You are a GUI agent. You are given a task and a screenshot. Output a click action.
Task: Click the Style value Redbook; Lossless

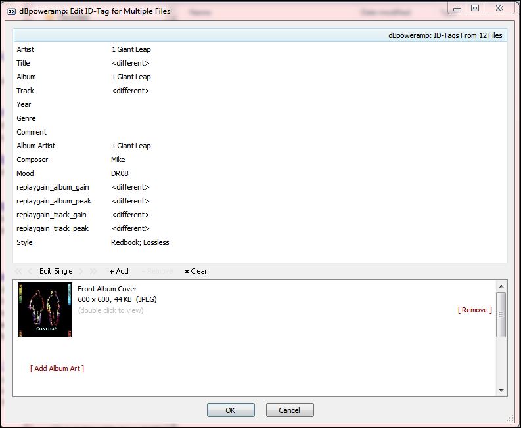[x=140, y=242]
